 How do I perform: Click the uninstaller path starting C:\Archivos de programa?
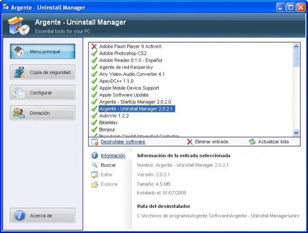(218, 216)
